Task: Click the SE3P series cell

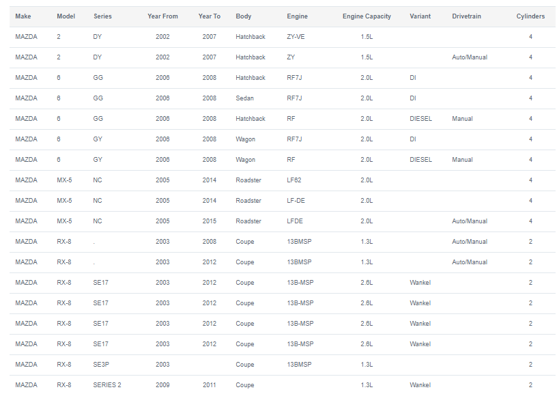Action: (101, 365)
